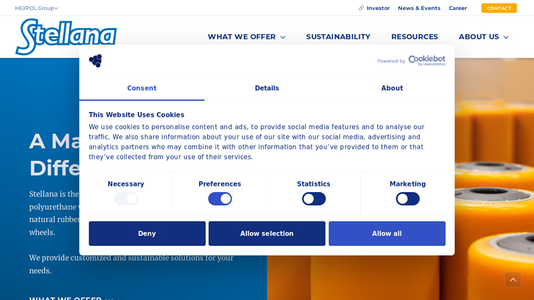534x300 pixels.
Task: Click the Necessary label
Action: click(x=126, y=184)
